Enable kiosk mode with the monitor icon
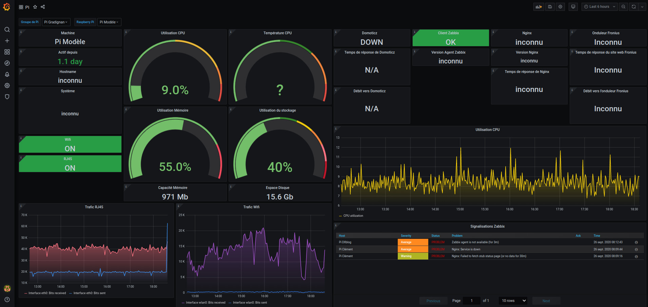648x307 pixels. point(573,6)
